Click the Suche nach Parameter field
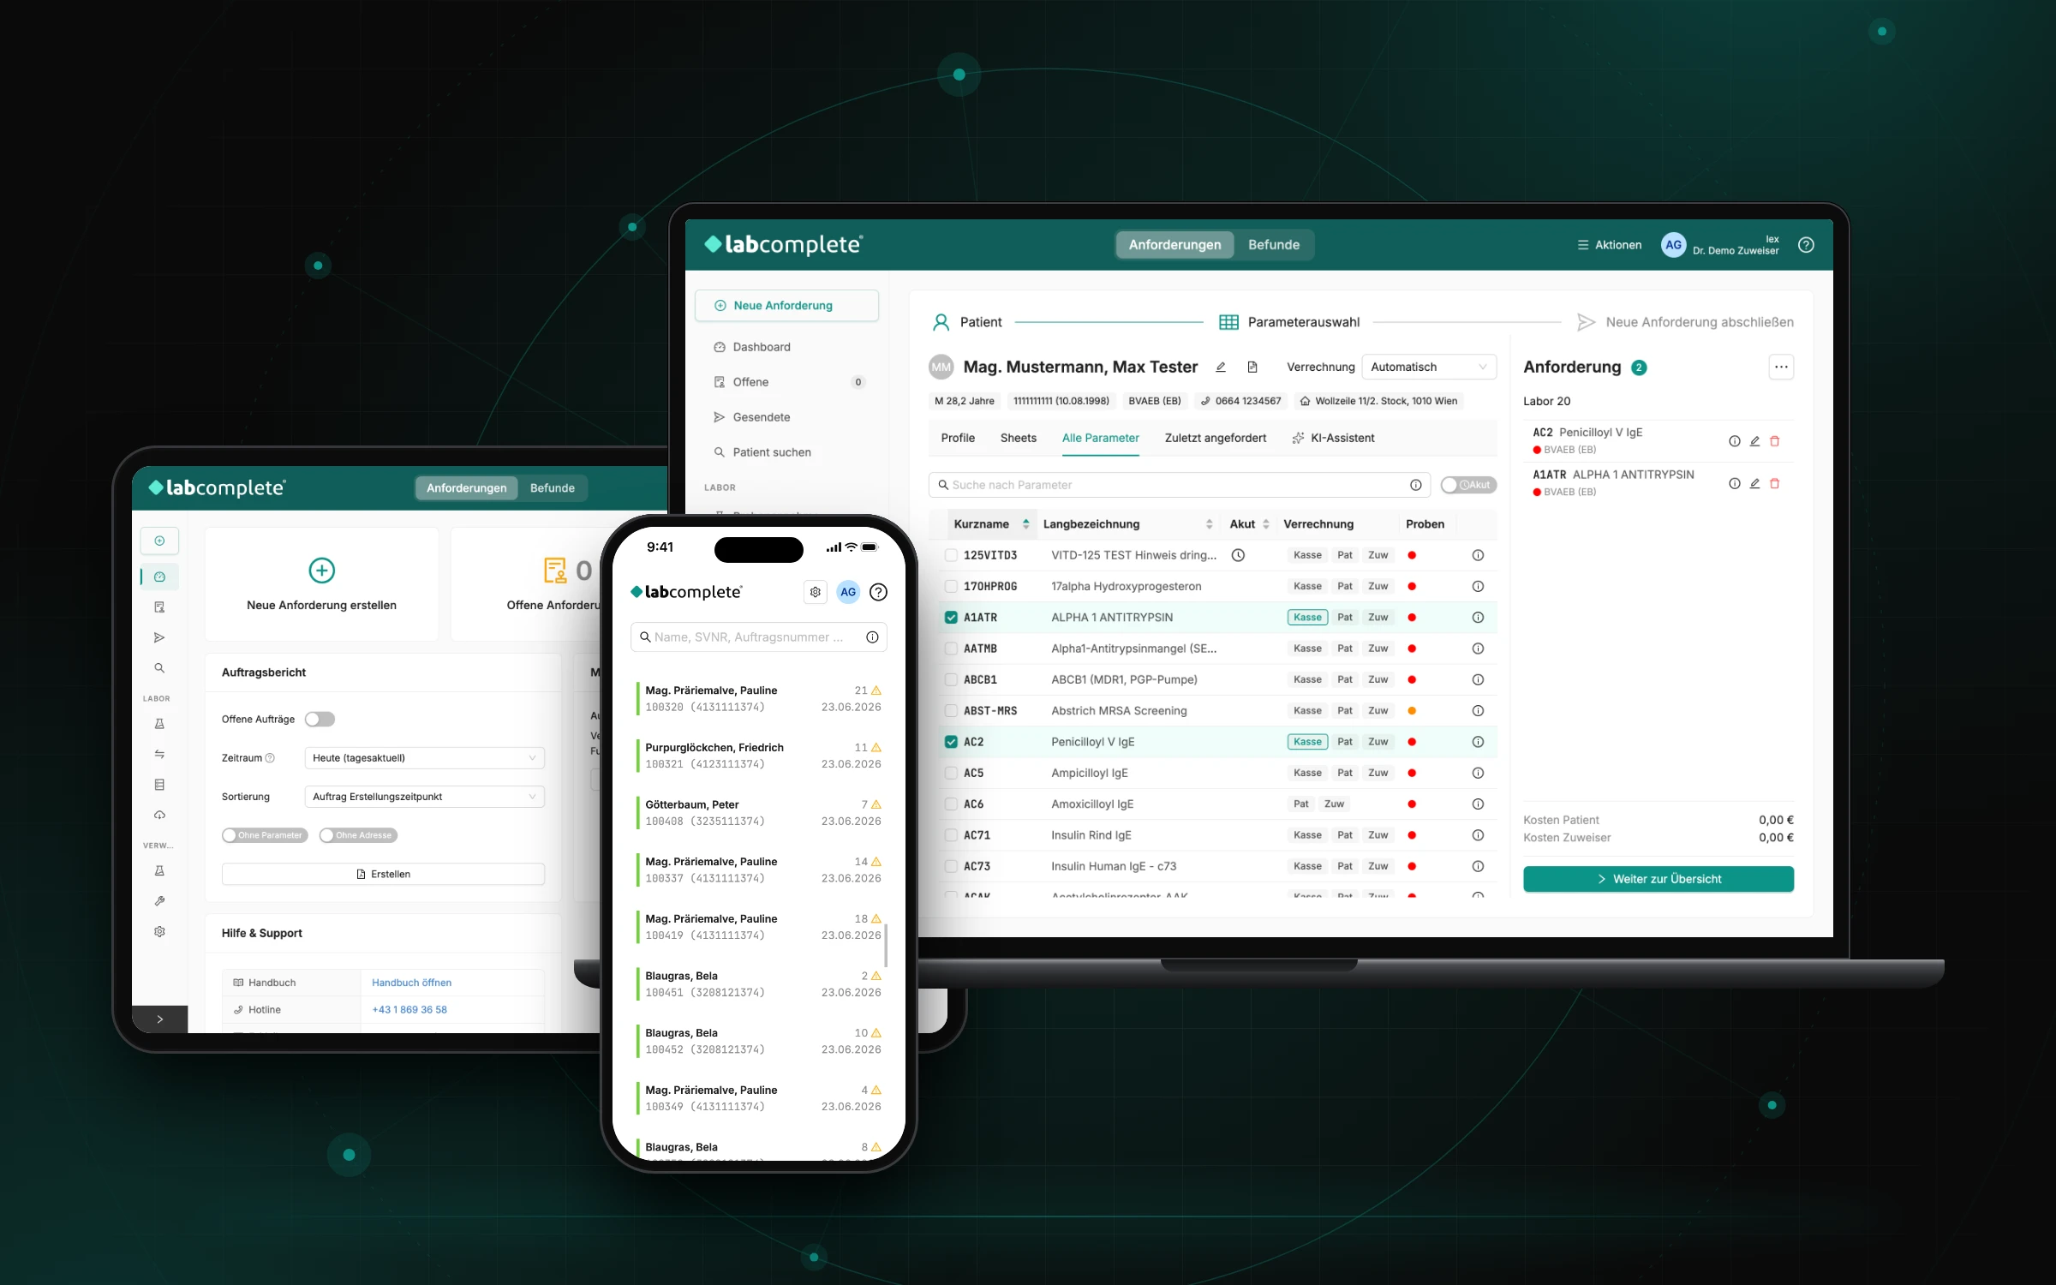This screenshot has width=2056, height=1285. [x=1178, y=485]
